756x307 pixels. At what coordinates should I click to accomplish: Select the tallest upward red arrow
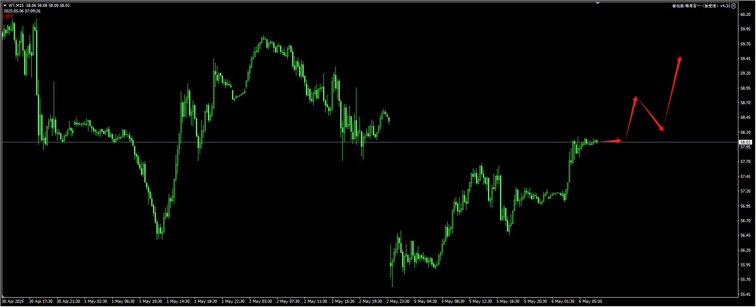click(672, 92)
